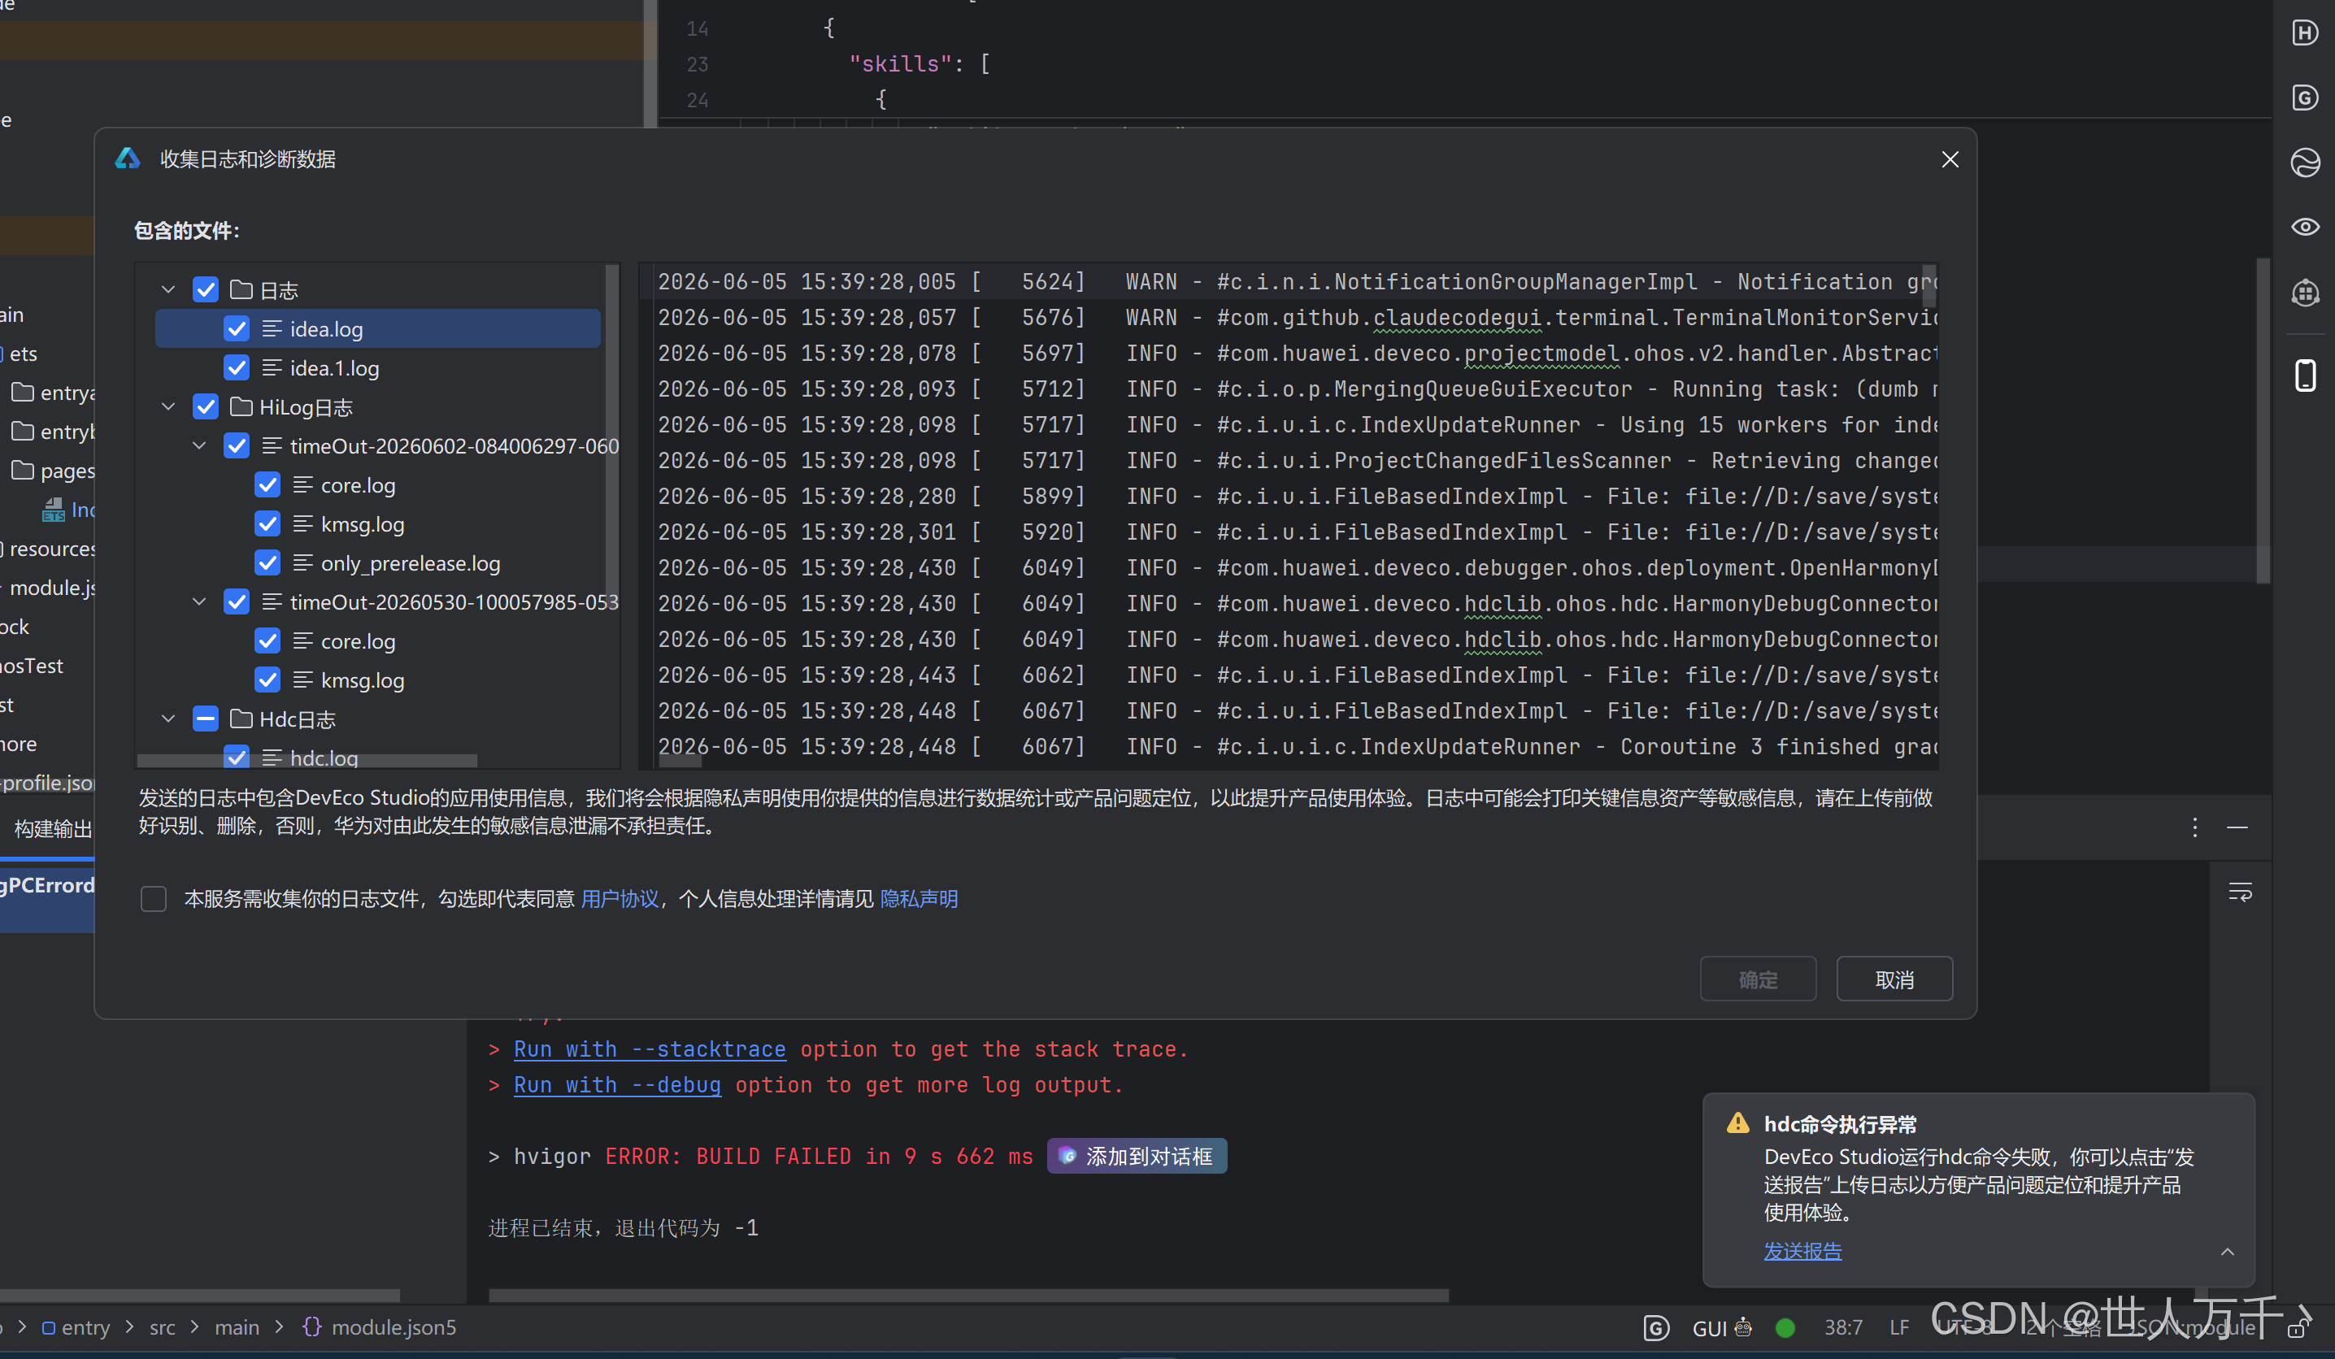Open the grid-in-circle tool window icon
The image size is (2335, 1359).
2304,293
